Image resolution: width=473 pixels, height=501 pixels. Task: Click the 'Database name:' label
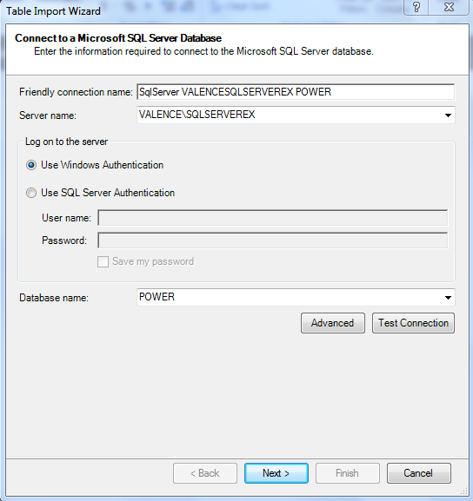[x=54, y=298]
